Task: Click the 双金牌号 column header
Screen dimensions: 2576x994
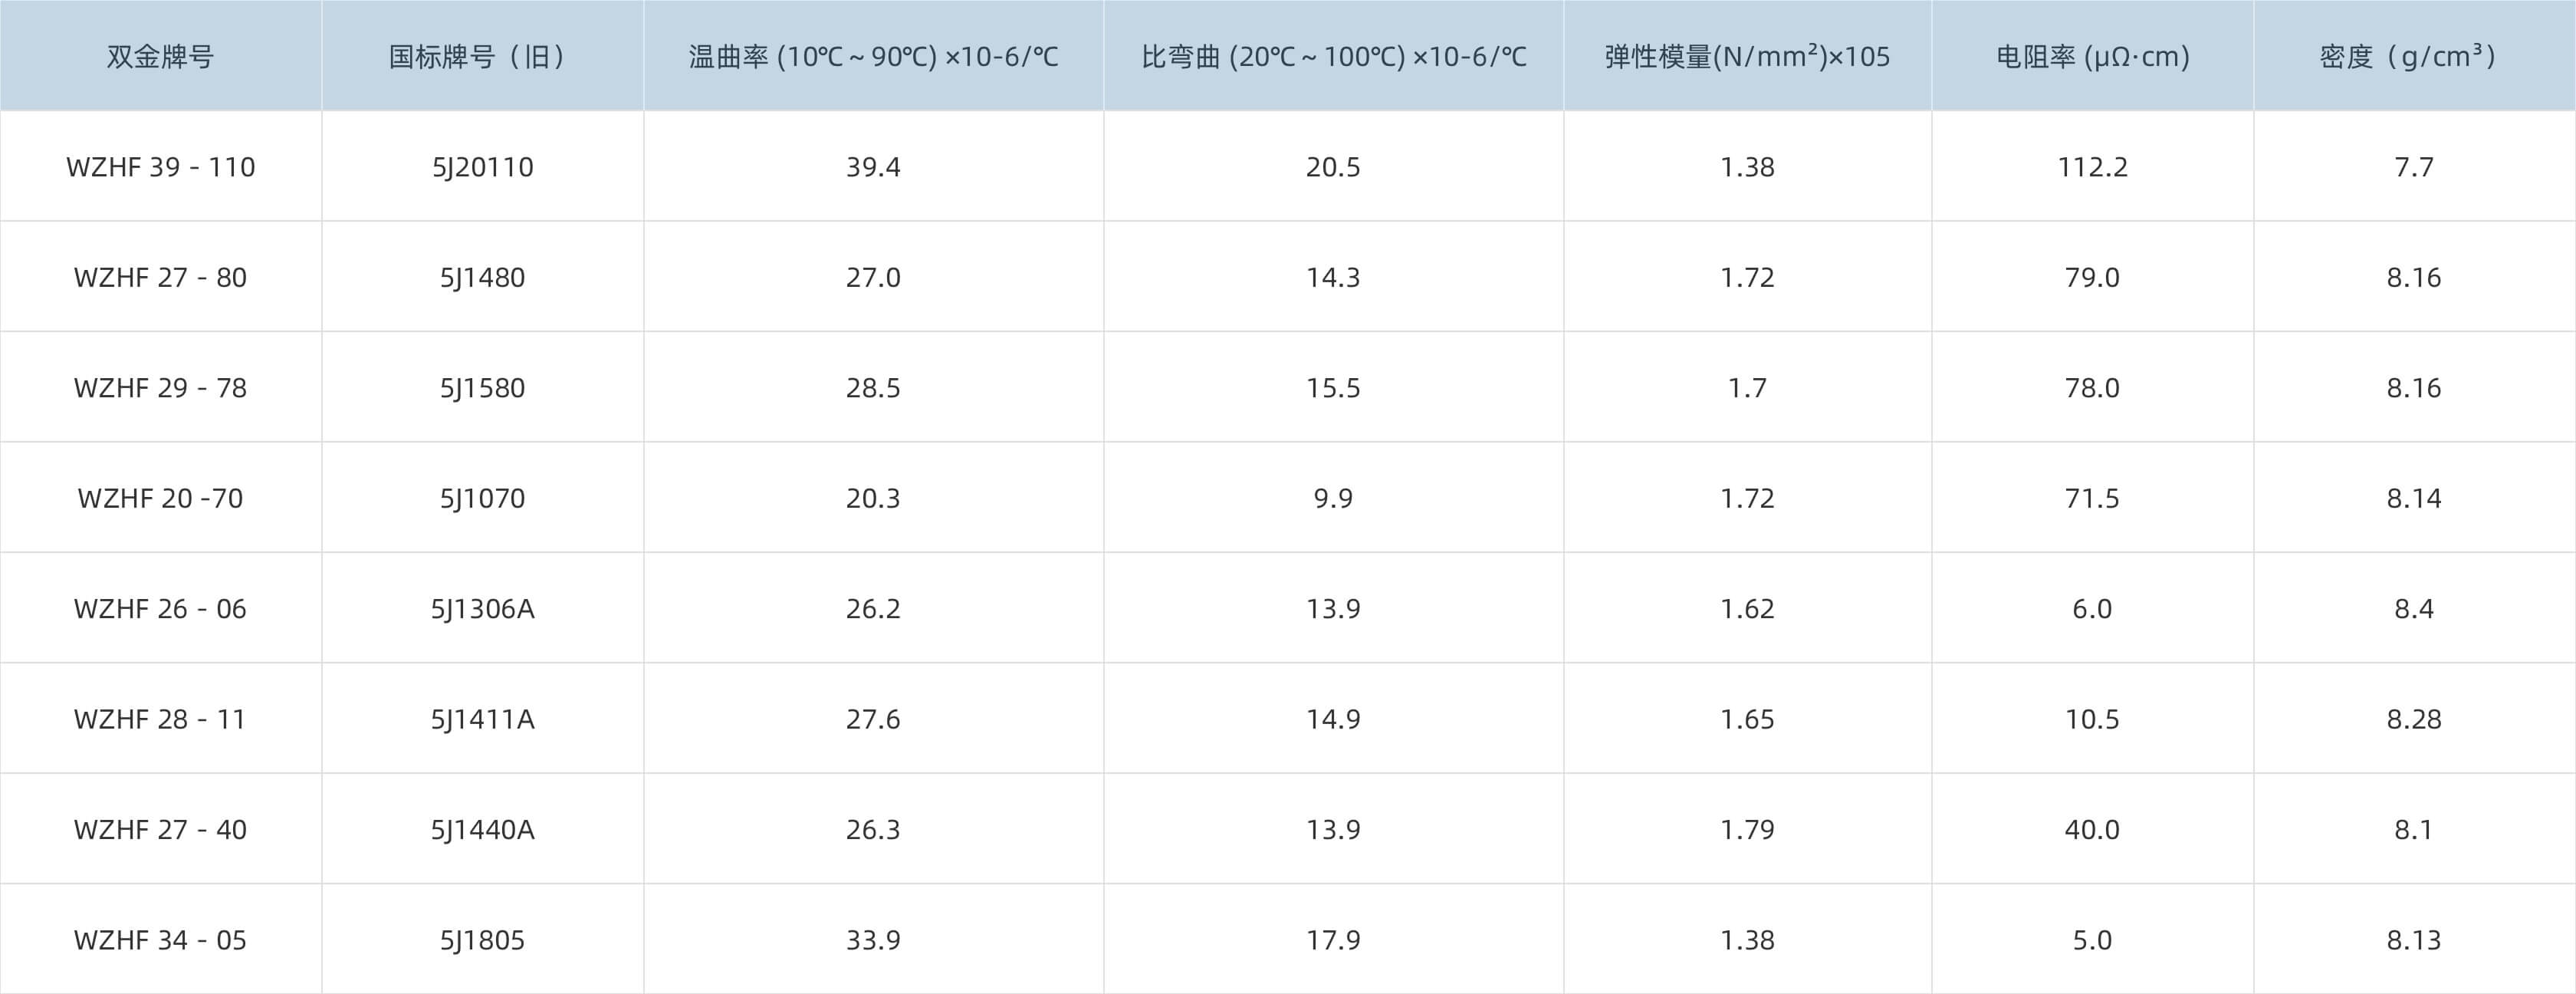Action: [160, 56]
